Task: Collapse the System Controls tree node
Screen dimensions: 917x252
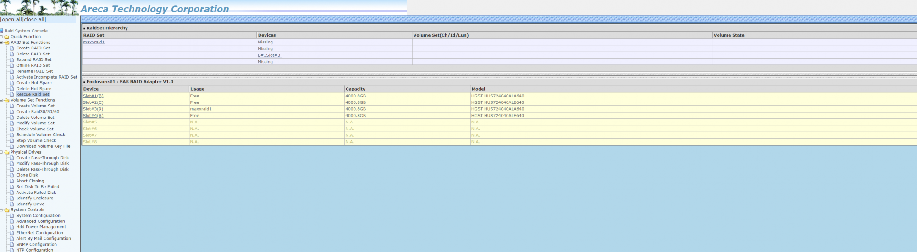Action: (1, 210)
